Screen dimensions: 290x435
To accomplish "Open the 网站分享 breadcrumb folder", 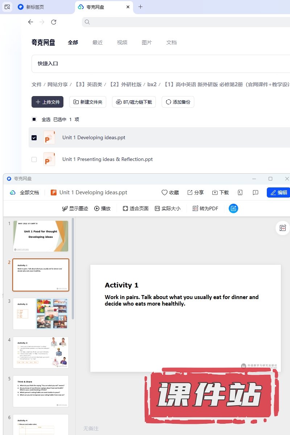I will pos(58,84).
